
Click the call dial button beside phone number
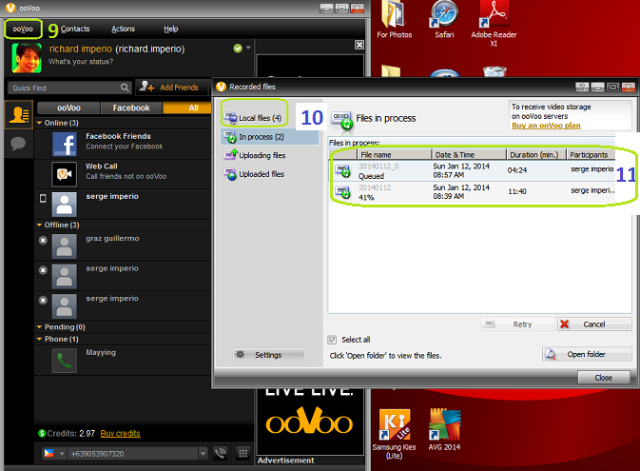[221, 454]
